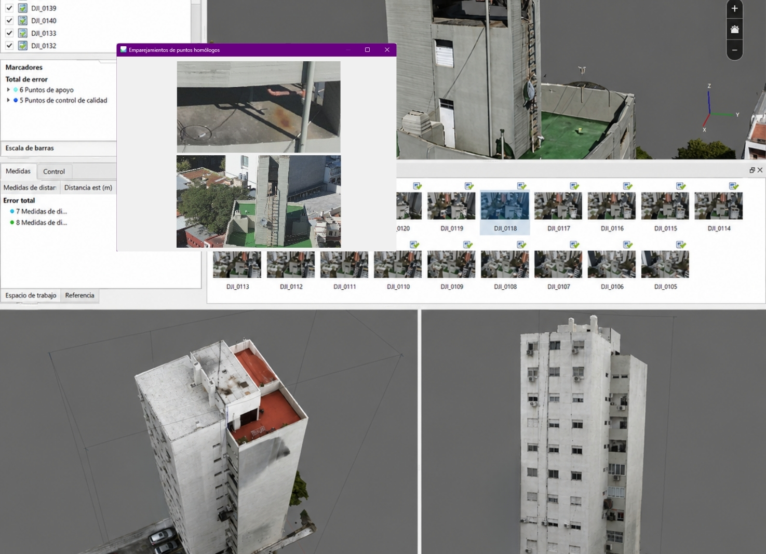Click the image icon beside DJI_0140
766x554 pixels.
(x=23, y=21)
